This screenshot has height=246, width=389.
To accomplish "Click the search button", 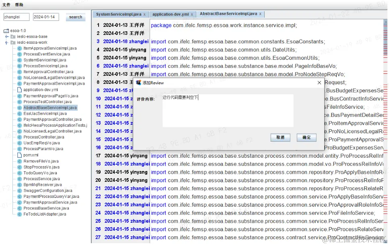I will (76, 17).
